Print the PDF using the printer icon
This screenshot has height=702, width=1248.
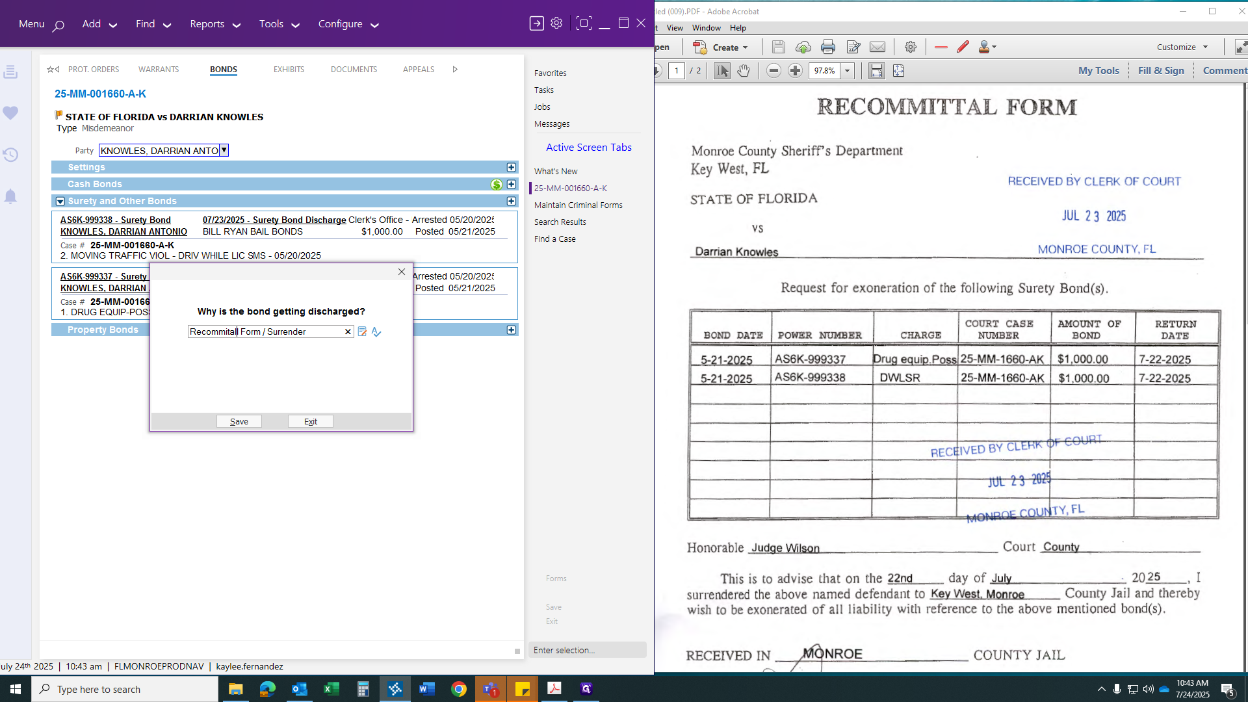tap(827, 47)
